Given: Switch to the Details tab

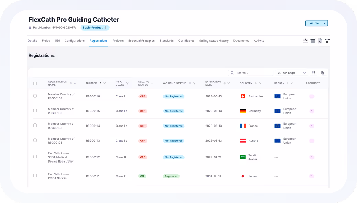Looking at the screenshot, I should click(x=32, y=41).
